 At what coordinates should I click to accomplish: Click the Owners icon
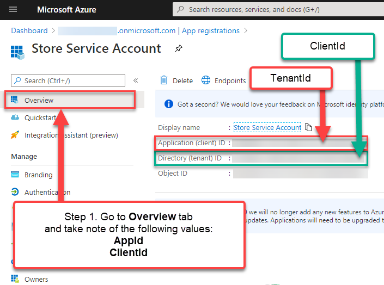tap(15, 278)
